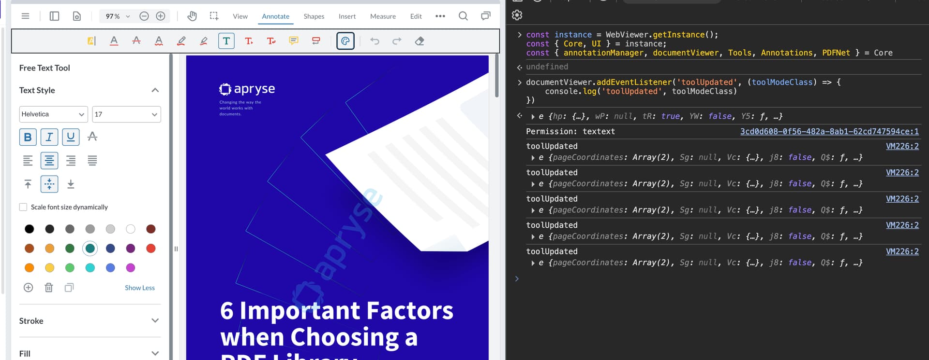Viewport: 929px width, 360px height.
Task: Align text vertically to top
Action: coord(28,184)
